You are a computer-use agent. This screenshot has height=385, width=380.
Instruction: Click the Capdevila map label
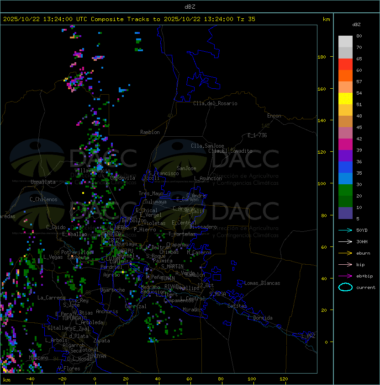click(123, 178)
